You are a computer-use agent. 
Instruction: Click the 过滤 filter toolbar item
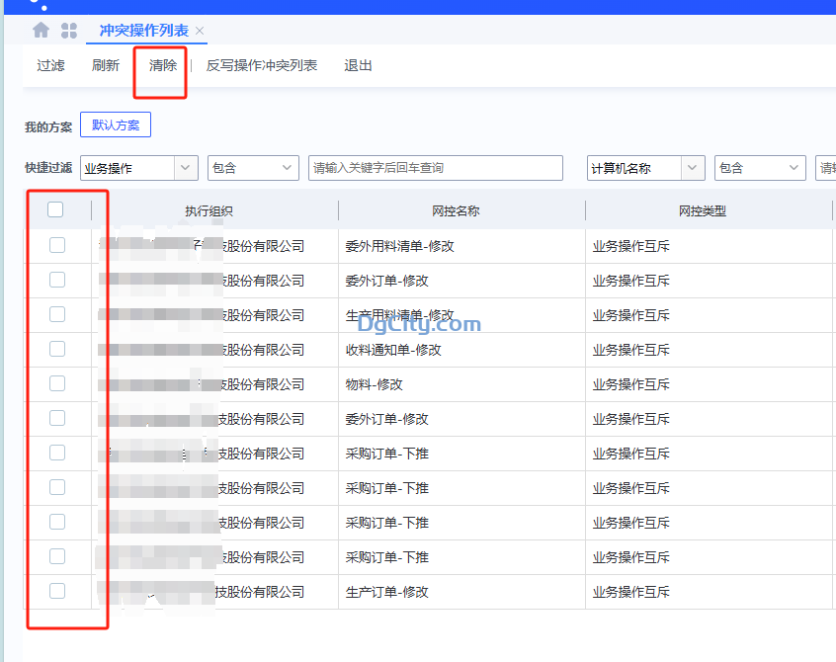pyautogui.click(x=50, y=65)
